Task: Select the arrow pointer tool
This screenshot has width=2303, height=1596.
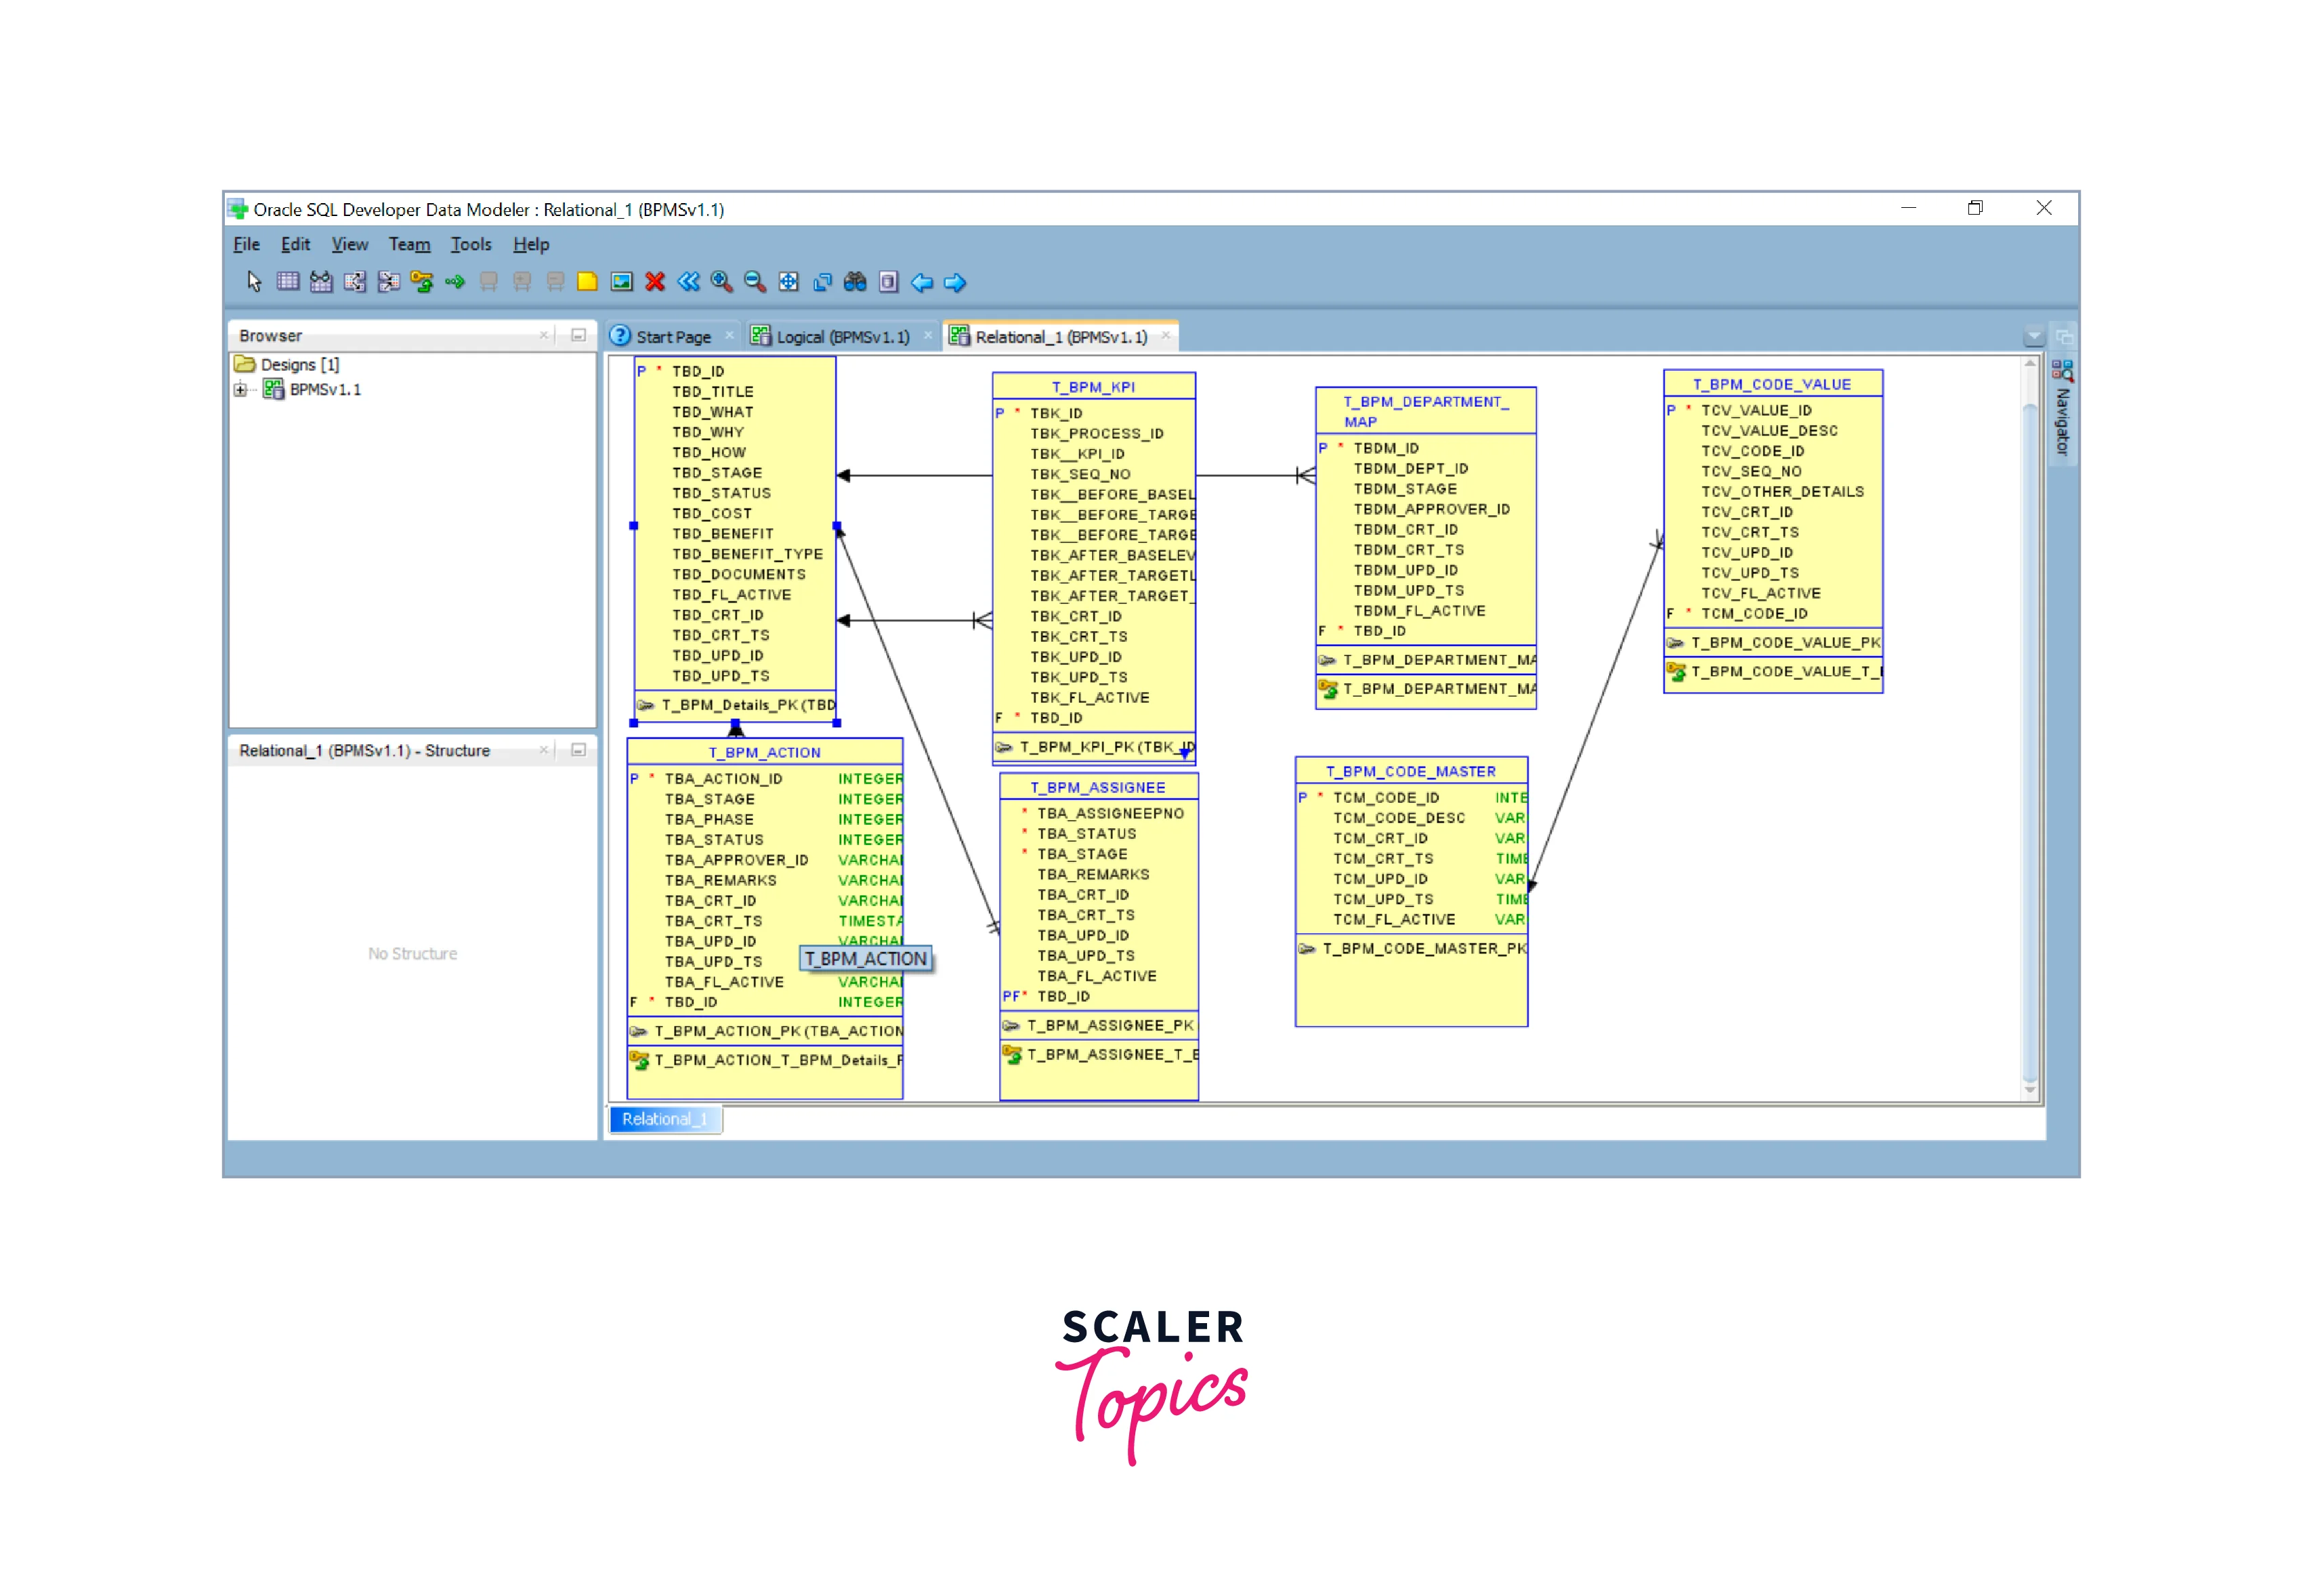Action: point(254,282)
